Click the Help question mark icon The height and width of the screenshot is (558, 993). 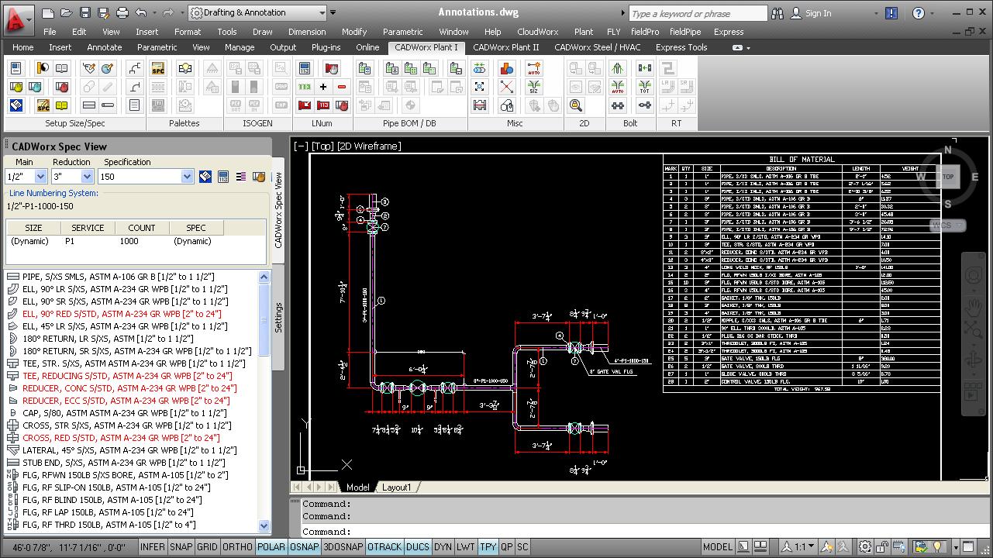click(919, 13)
